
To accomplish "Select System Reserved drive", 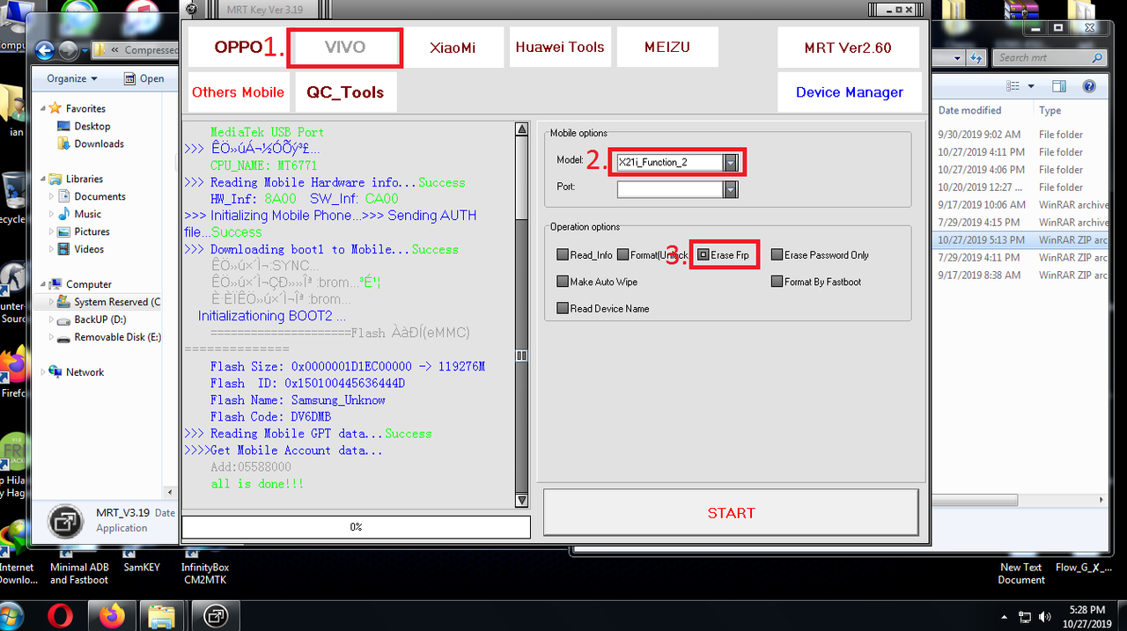I will pos(110,302).
